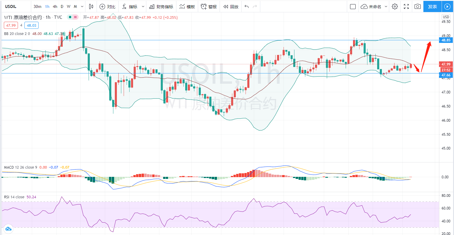
Task: Click the 80.00 RSI axis label
Action: (x=446, y=195)
